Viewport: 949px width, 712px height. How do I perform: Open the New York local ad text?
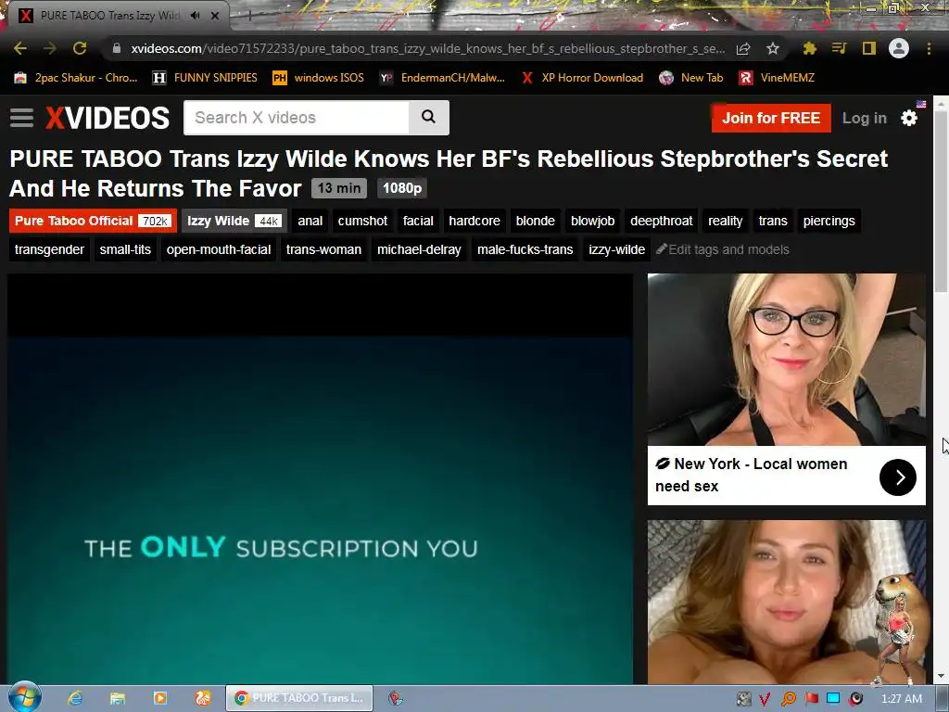tap(751, 475)
